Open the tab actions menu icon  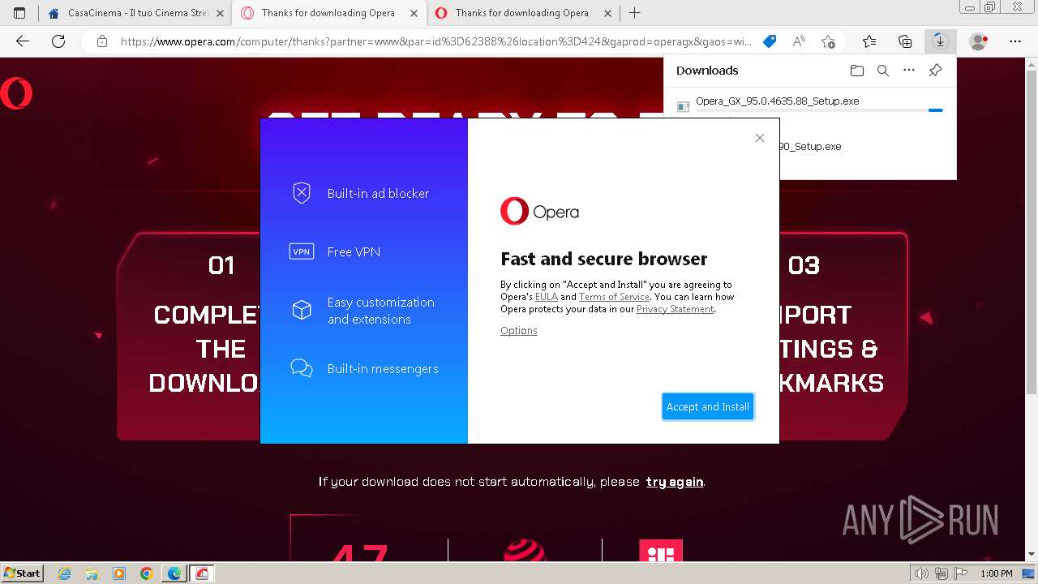[x=19, y=13]
